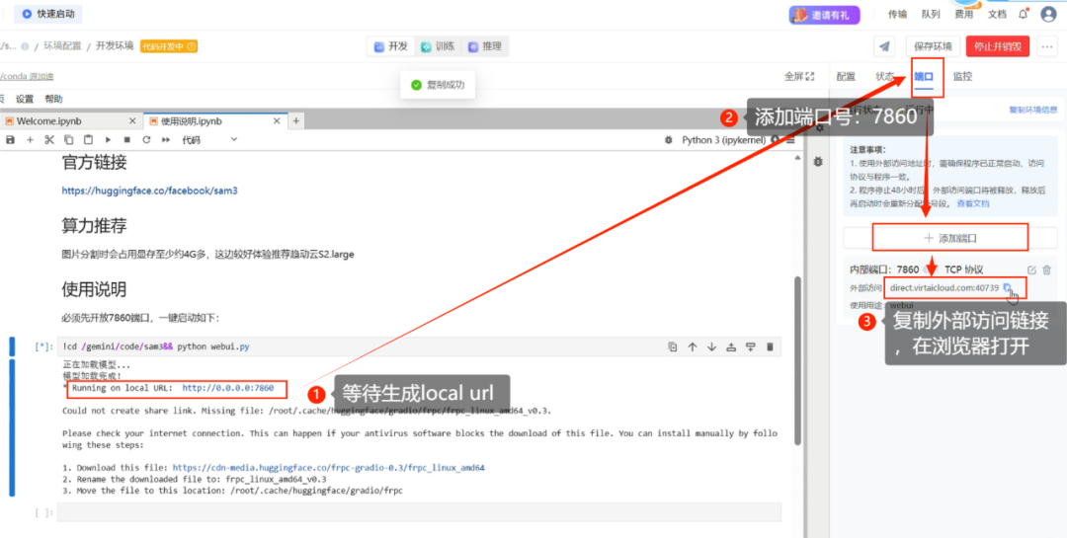Screen dimensions: 1067x538
Task: Click the paper plane send icon
Action: [884, 46]
